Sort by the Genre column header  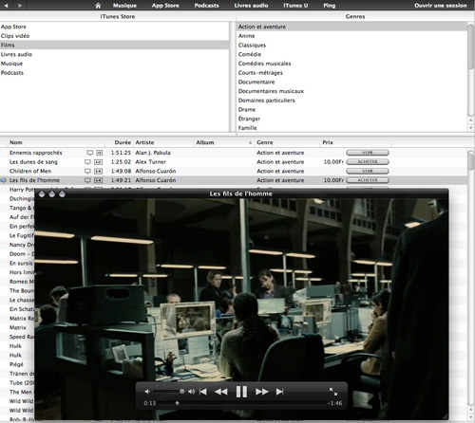pyautogui.click(x=287, y=142)
